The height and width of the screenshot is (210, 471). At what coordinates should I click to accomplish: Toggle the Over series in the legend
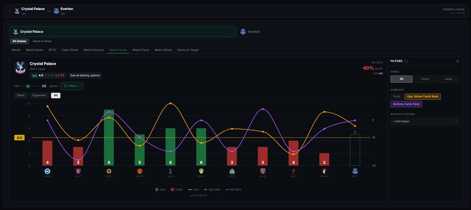tap(161, 189)
